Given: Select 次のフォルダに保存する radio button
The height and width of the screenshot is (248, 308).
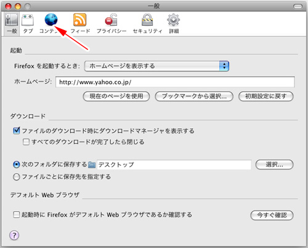Looking at the screenshot, I should click(17, 165).
